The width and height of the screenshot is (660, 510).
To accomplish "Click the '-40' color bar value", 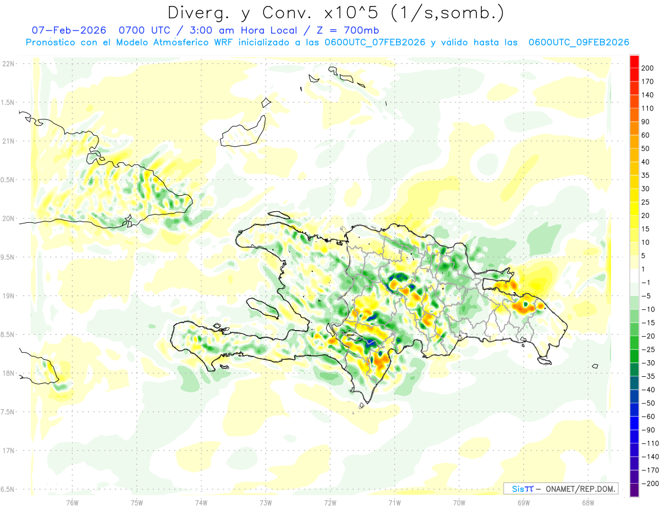I will [x=647, y=390].
